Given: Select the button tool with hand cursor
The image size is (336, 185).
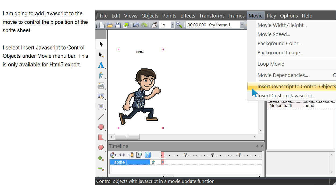Looking at the screenshot, I should point(101,96).
